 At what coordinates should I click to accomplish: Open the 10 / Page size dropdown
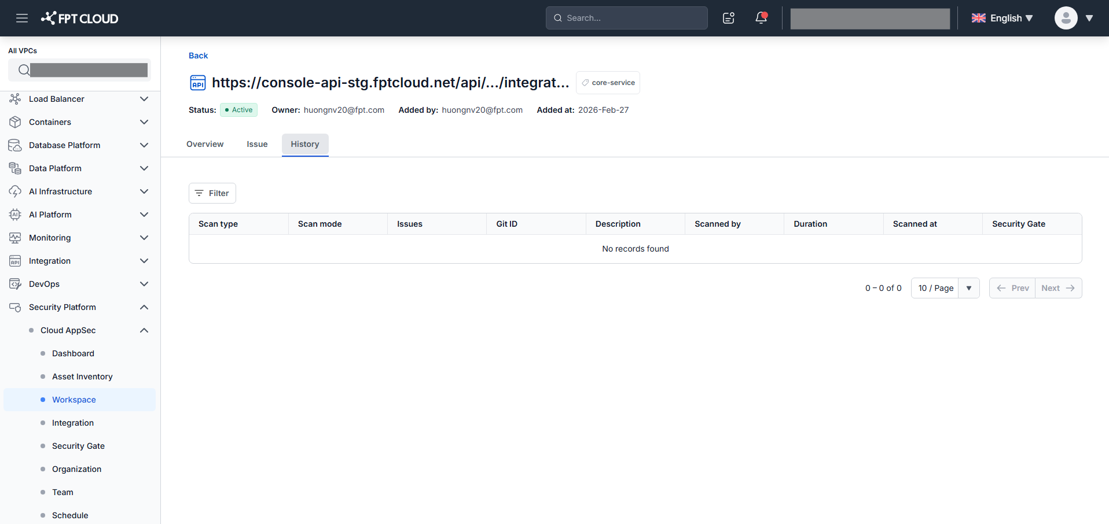(x=945, y=288)
